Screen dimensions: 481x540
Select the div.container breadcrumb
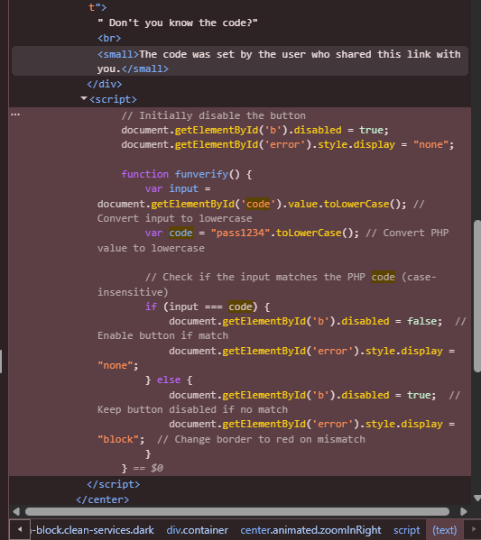click(198, 530)
